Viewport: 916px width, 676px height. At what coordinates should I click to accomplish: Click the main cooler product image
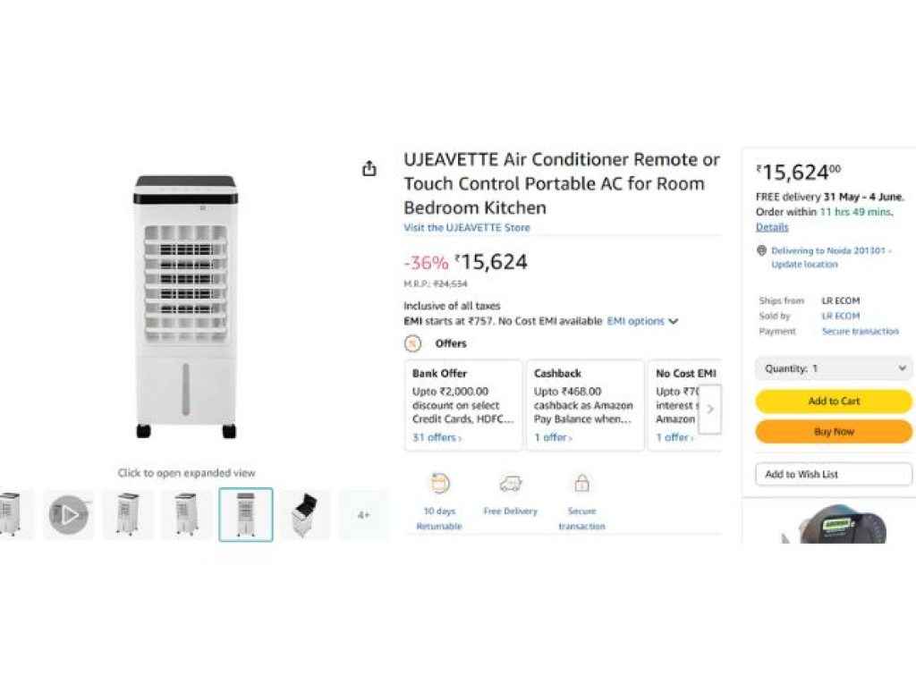coord(185,307)
